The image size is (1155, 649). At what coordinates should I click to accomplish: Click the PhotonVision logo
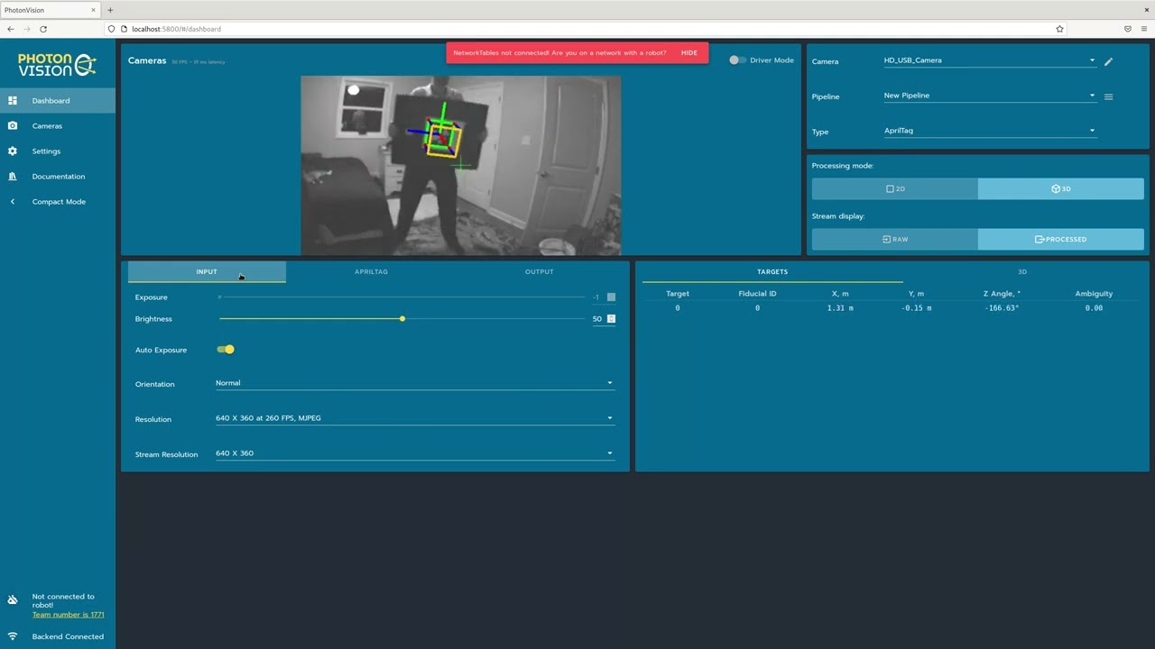point(57,64)
